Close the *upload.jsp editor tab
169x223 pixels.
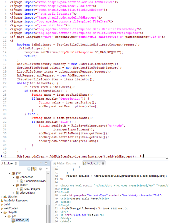click(103, 163)
